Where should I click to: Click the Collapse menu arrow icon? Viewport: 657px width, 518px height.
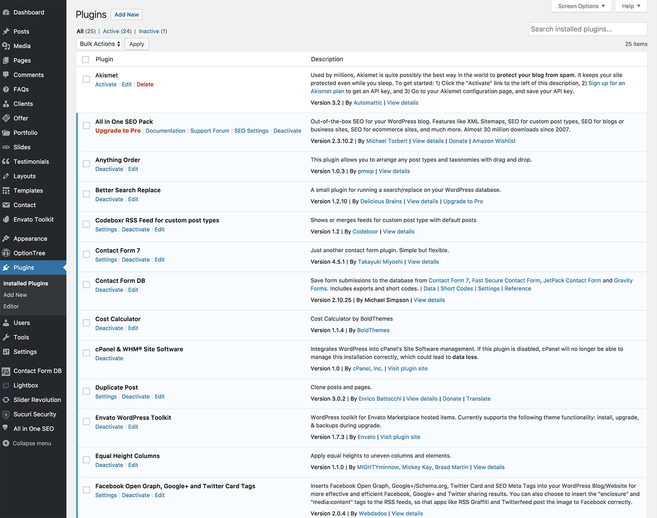point(6,443)
